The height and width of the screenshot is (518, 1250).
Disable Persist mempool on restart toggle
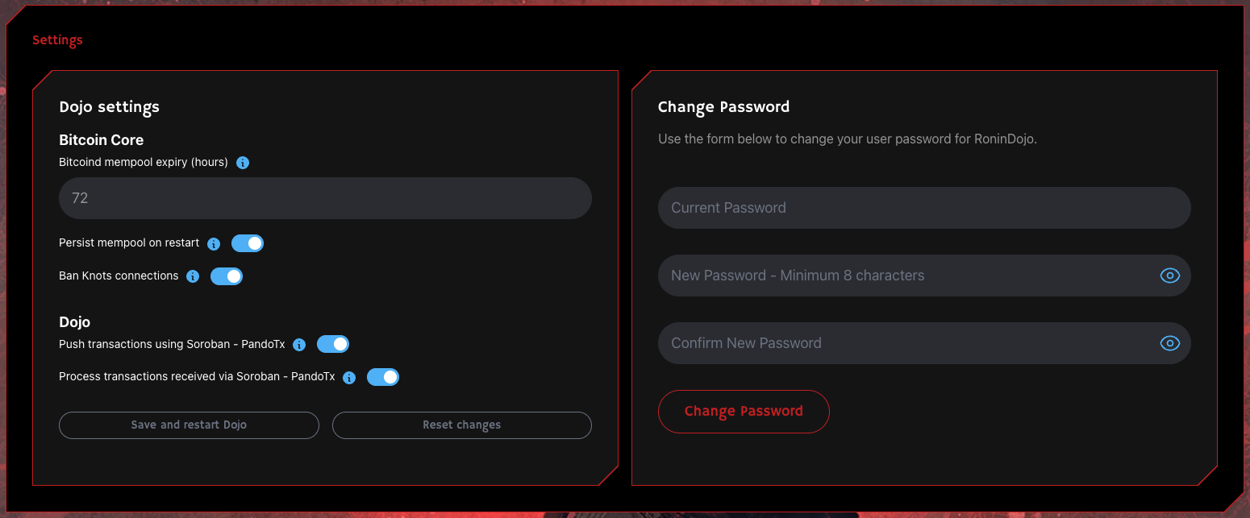248,243
